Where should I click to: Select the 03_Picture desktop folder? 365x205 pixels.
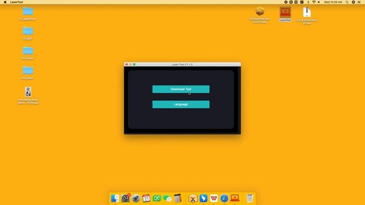[28, 53]
